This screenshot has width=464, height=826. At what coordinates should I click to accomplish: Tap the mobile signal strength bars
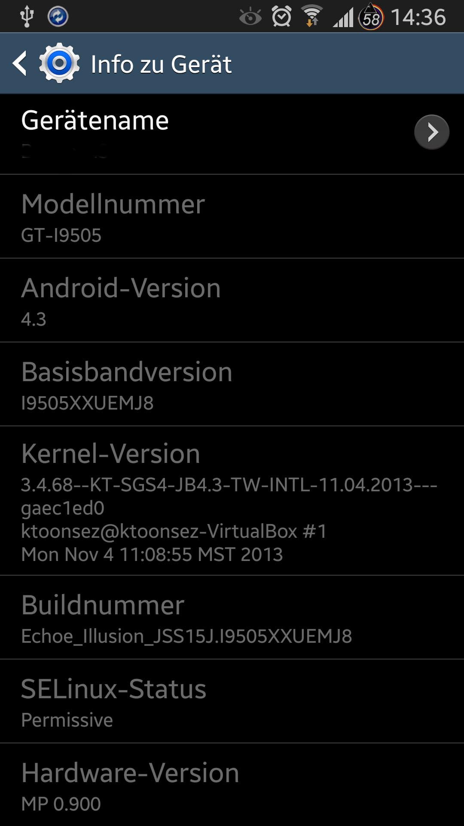(343, 18)
